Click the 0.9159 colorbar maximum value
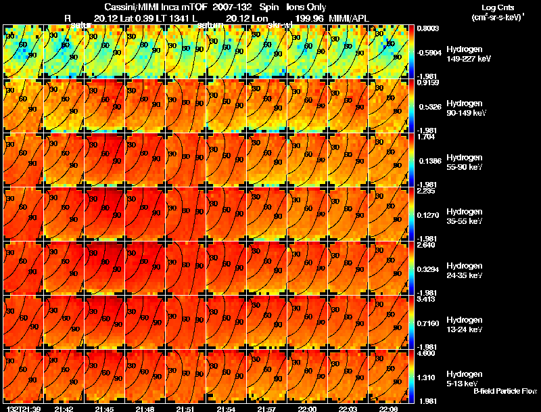Viewport: 541px width, 412px height. click(428, 83)
